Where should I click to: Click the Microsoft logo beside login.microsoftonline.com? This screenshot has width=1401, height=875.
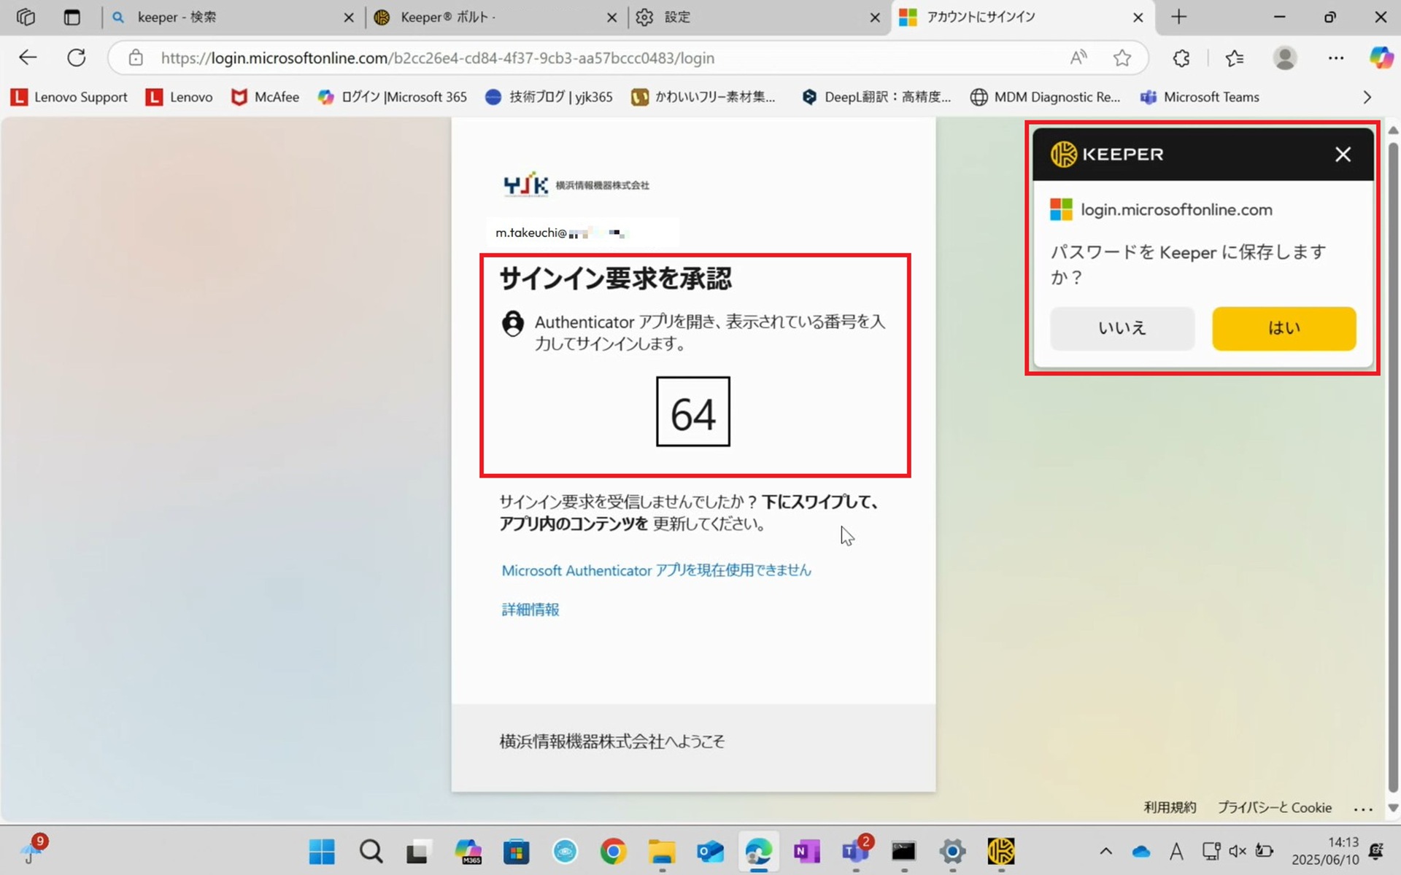click(x=1061, y=209)
